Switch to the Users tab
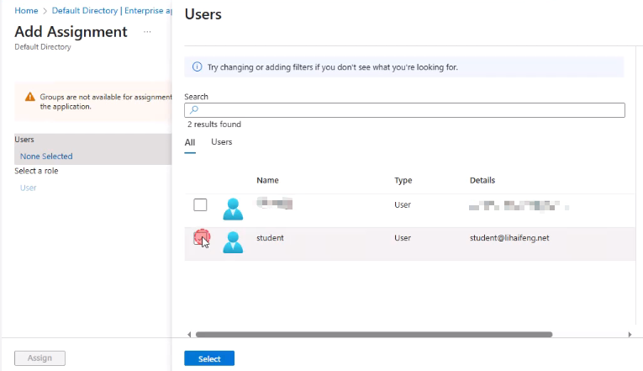Image resolution: width=643 pixels, height=371 pixels. (221, 142)
